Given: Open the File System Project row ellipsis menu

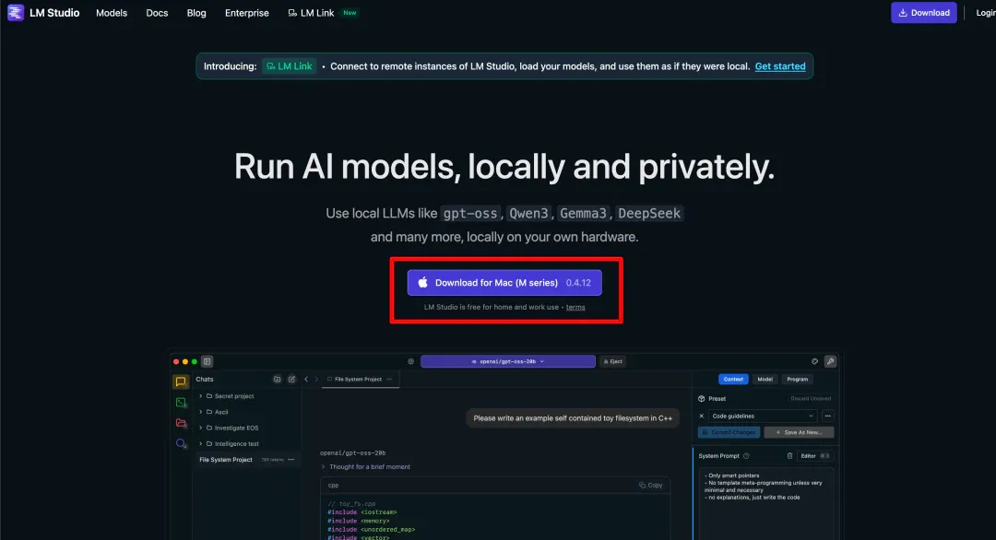Looking at the screenshot, I should pos(290,460).
